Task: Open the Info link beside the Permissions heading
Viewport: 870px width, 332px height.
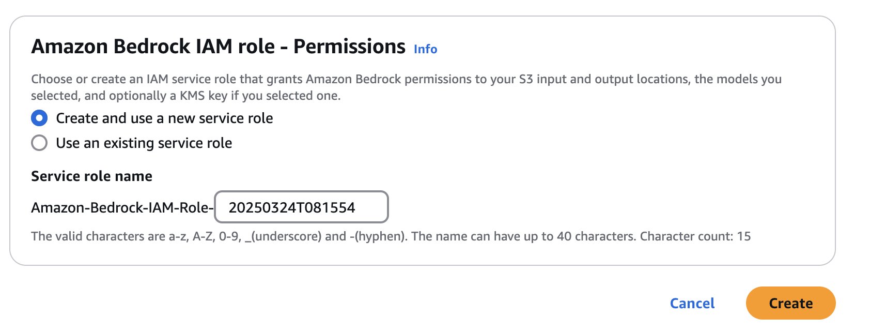Action: [x=425, y=49]
